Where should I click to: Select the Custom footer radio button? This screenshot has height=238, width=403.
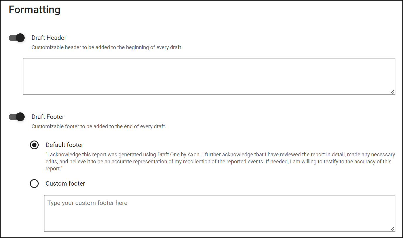34,184
